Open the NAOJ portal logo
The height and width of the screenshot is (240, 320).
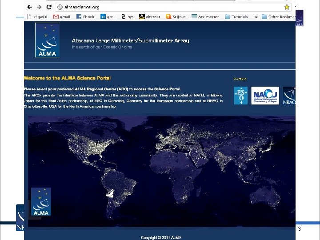point(265,96)
